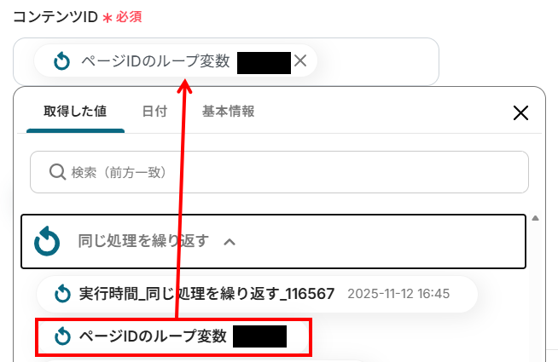Click the scrollbar up arrow in the list
Viewport: 558px width, 362px height.
[535, 218]
